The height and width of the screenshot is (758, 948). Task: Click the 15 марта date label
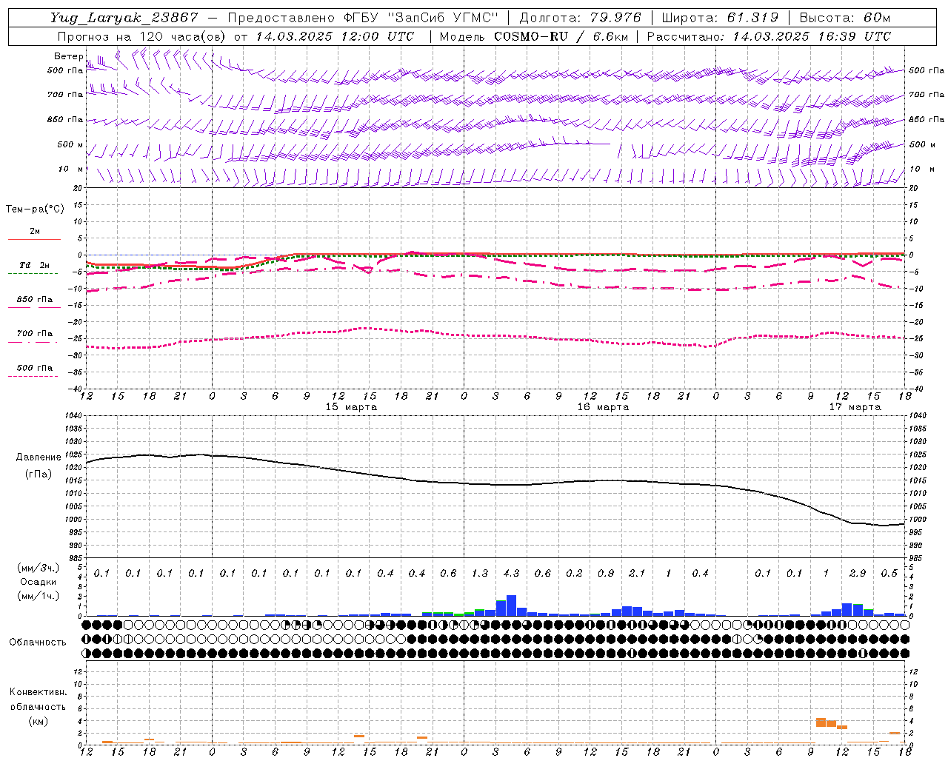(x=352, y=407)
